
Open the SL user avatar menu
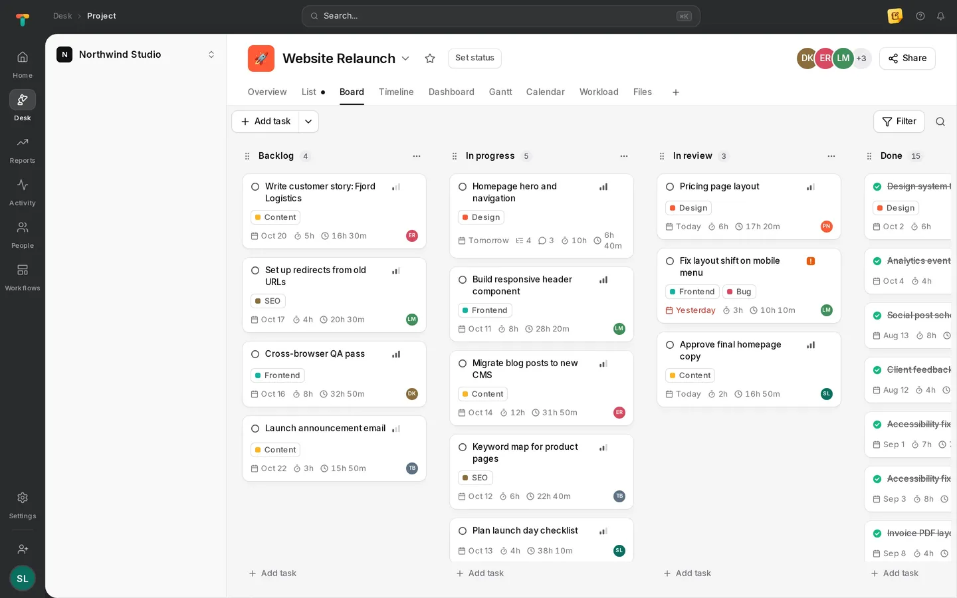(23, 578)
